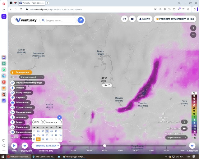
Task: Open a new browser tab
Action: coord(48,3)
